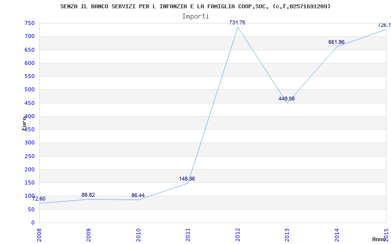391x244 pixels.
Task: Select the cut-off data label 726.1
Action: 384,25
